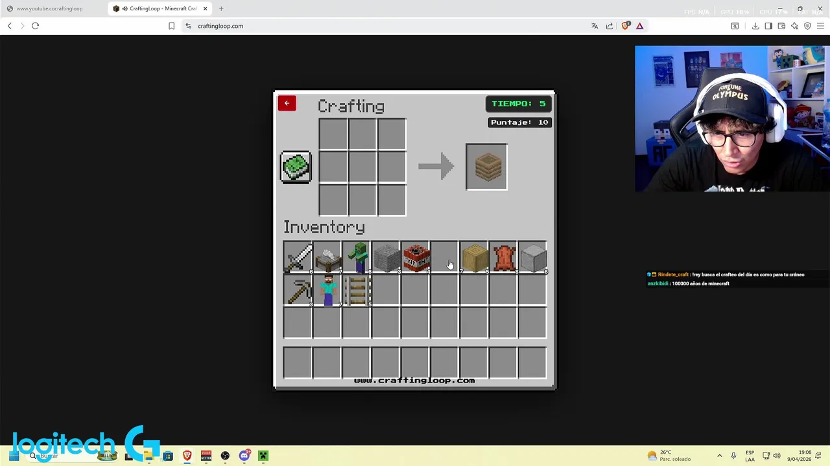Screen dimensions: 830x466
Task: Toggle the browser sidebar panel
Action: (x=768, y=26)
